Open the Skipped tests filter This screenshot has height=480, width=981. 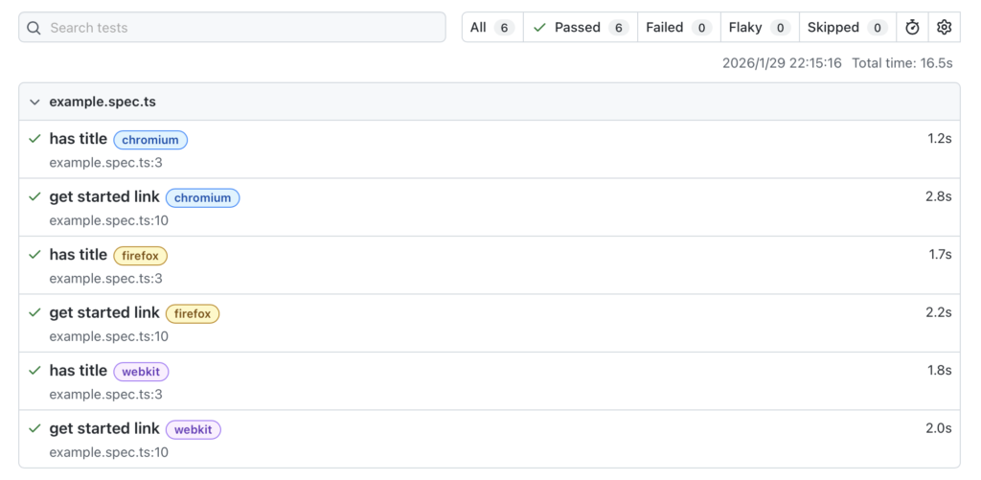pyautogui.click(x=846, y=28)
